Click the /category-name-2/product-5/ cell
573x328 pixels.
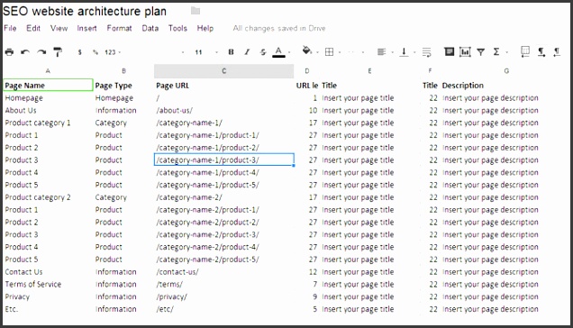coord(224,260)
